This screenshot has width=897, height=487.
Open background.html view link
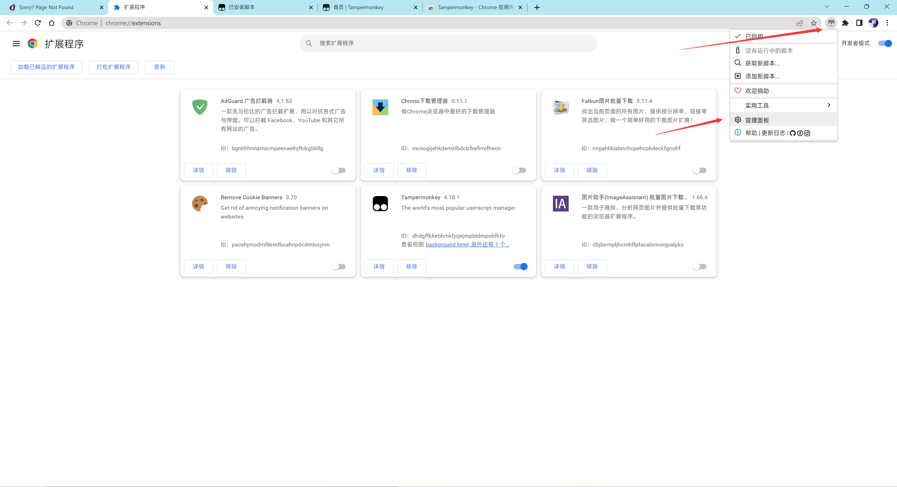tap(467, 244)
